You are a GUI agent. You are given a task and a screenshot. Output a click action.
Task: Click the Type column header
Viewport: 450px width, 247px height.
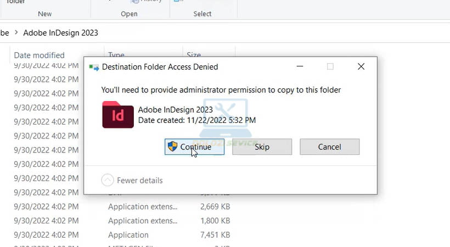point(116,55)
